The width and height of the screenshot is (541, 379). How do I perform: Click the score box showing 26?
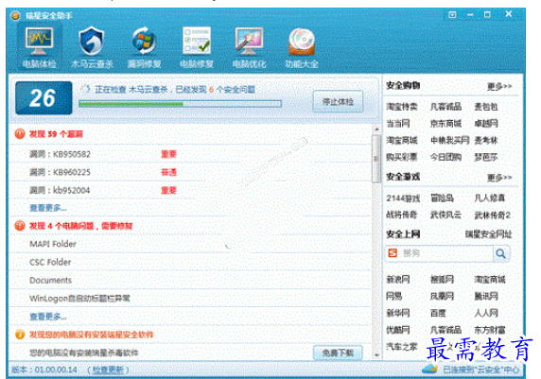(44, 98)
